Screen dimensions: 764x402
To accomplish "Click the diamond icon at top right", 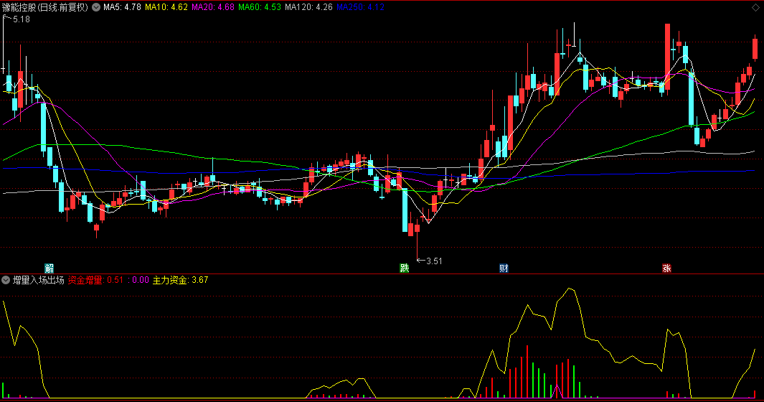I will tap(755, 8).
